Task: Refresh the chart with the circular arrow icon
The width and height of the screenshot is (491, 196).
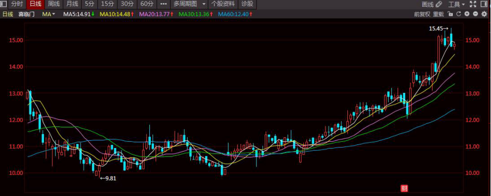Action: (x=459, y=14)
